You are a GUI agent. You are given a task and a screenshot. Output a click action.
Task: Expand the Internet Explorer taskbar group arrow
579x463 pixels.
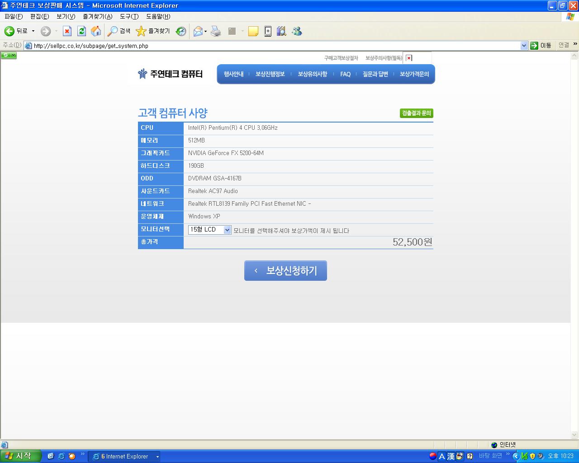click(x=157, y=457)
